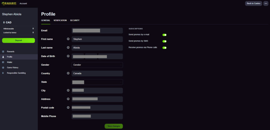Click the info icon beside Country

68,73
